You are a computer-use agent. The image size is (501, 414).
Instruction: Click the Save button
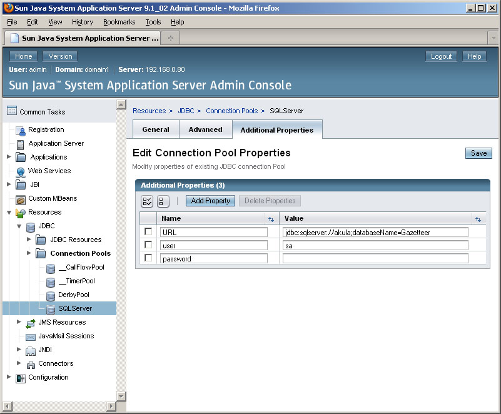(478, 153)
